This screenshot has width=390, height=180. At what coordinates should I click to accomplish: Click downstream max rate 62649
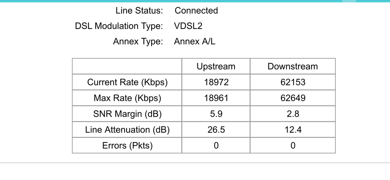(x=293, y=98)
